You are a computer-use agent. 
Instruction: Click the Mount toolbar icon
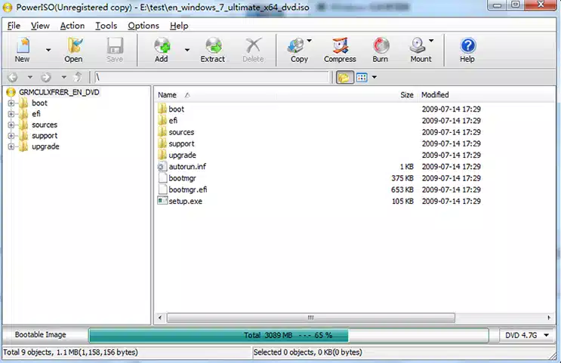coord(419,50)
